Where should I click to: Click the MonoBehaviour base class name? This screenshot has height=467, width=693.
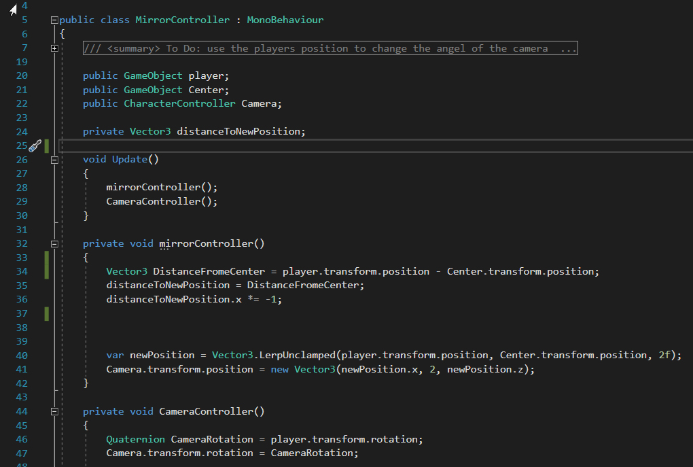pos(285,20)
